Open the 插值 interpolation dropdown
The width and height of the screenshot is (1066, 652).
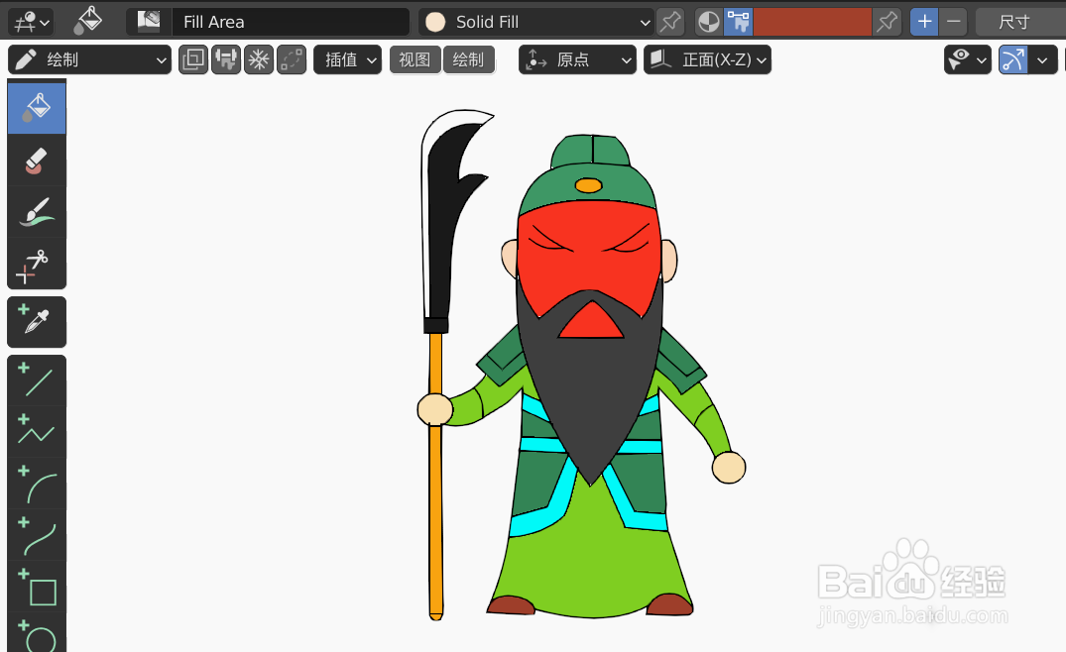coord(347,59)
